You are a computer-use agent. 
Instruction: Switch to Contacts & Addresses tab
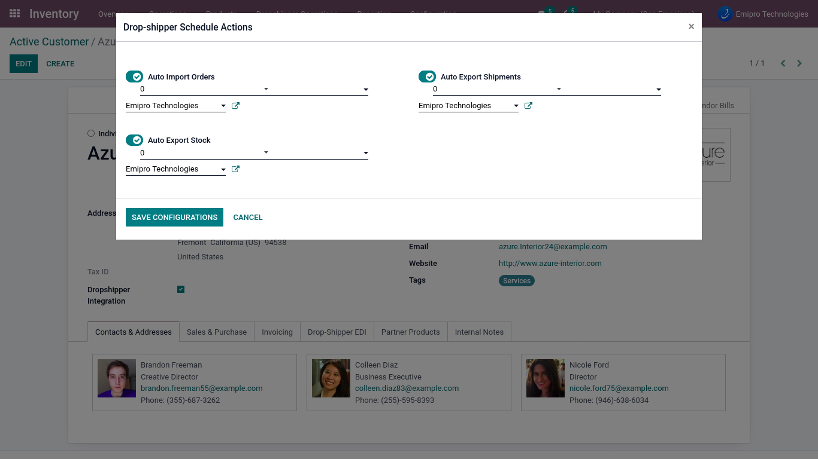pyautogui.click(x=134, y=332)
